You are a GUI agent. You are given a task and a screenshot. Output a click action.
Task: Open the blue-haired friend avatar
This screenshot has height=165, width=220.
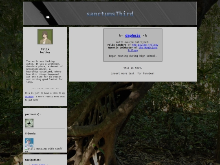(29, 143)
